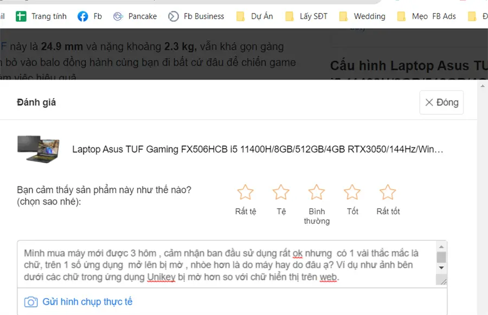Open the Pancake bookmark
The width and height of the screenshot is (488, 315).
135,16
